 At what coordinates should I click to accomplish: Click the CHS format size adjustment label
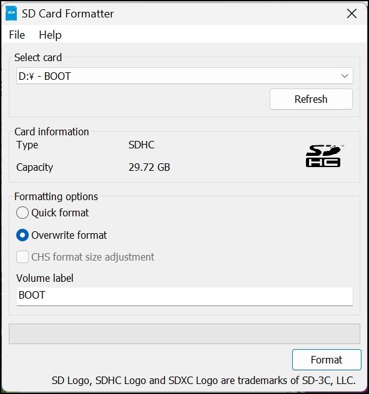(93, 257)
